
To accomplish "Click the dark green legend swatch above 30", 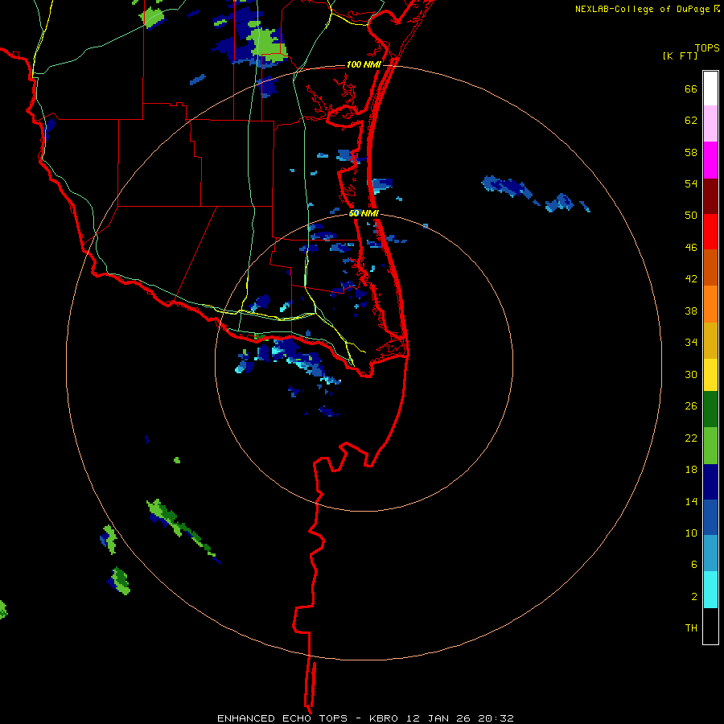I will pos(710,409).
